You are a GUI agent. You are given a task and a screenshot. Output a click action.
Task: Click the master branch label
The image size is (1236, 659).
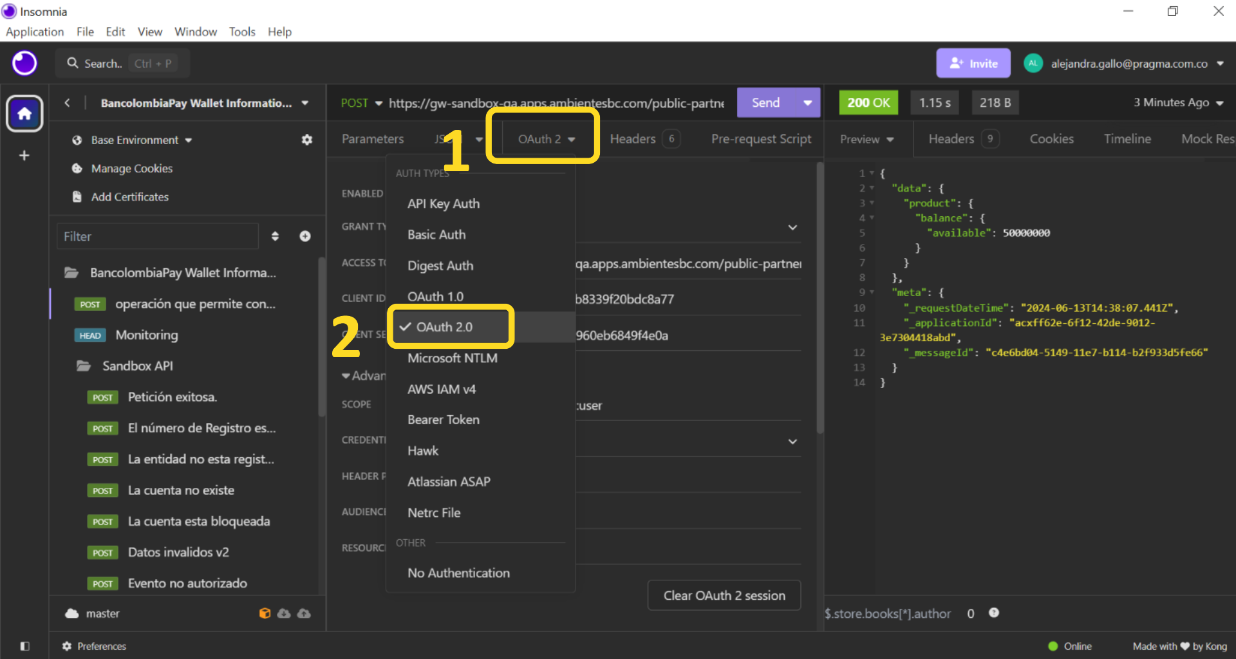pos(102,613)
